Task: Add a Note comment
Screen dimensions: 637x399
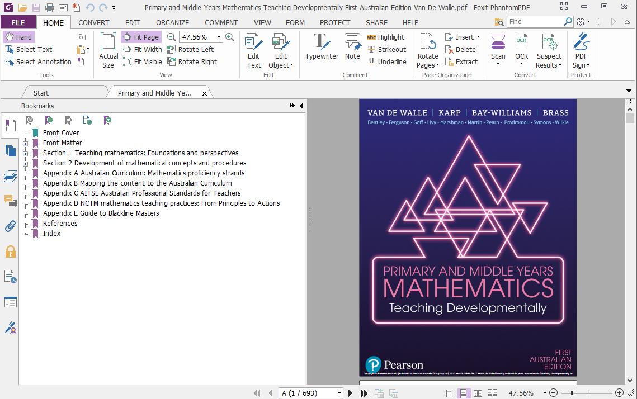Action: [352, 47]
